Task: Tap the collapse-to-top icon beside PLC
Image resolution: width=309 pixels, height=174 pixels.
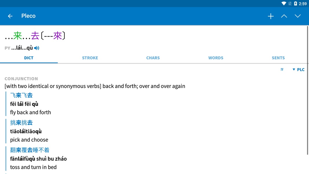Action: coord(282,69)
